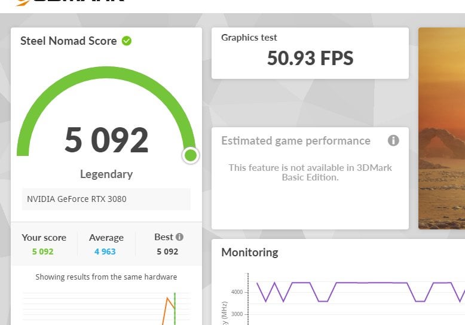Click the 4000 axis label on chart
Screen dimensions: 465x325
(237, 292)
